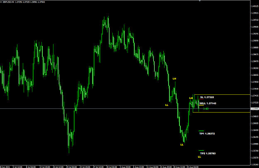
Task: Click the short yellow line under SELL
Action: tap(201, 105)
